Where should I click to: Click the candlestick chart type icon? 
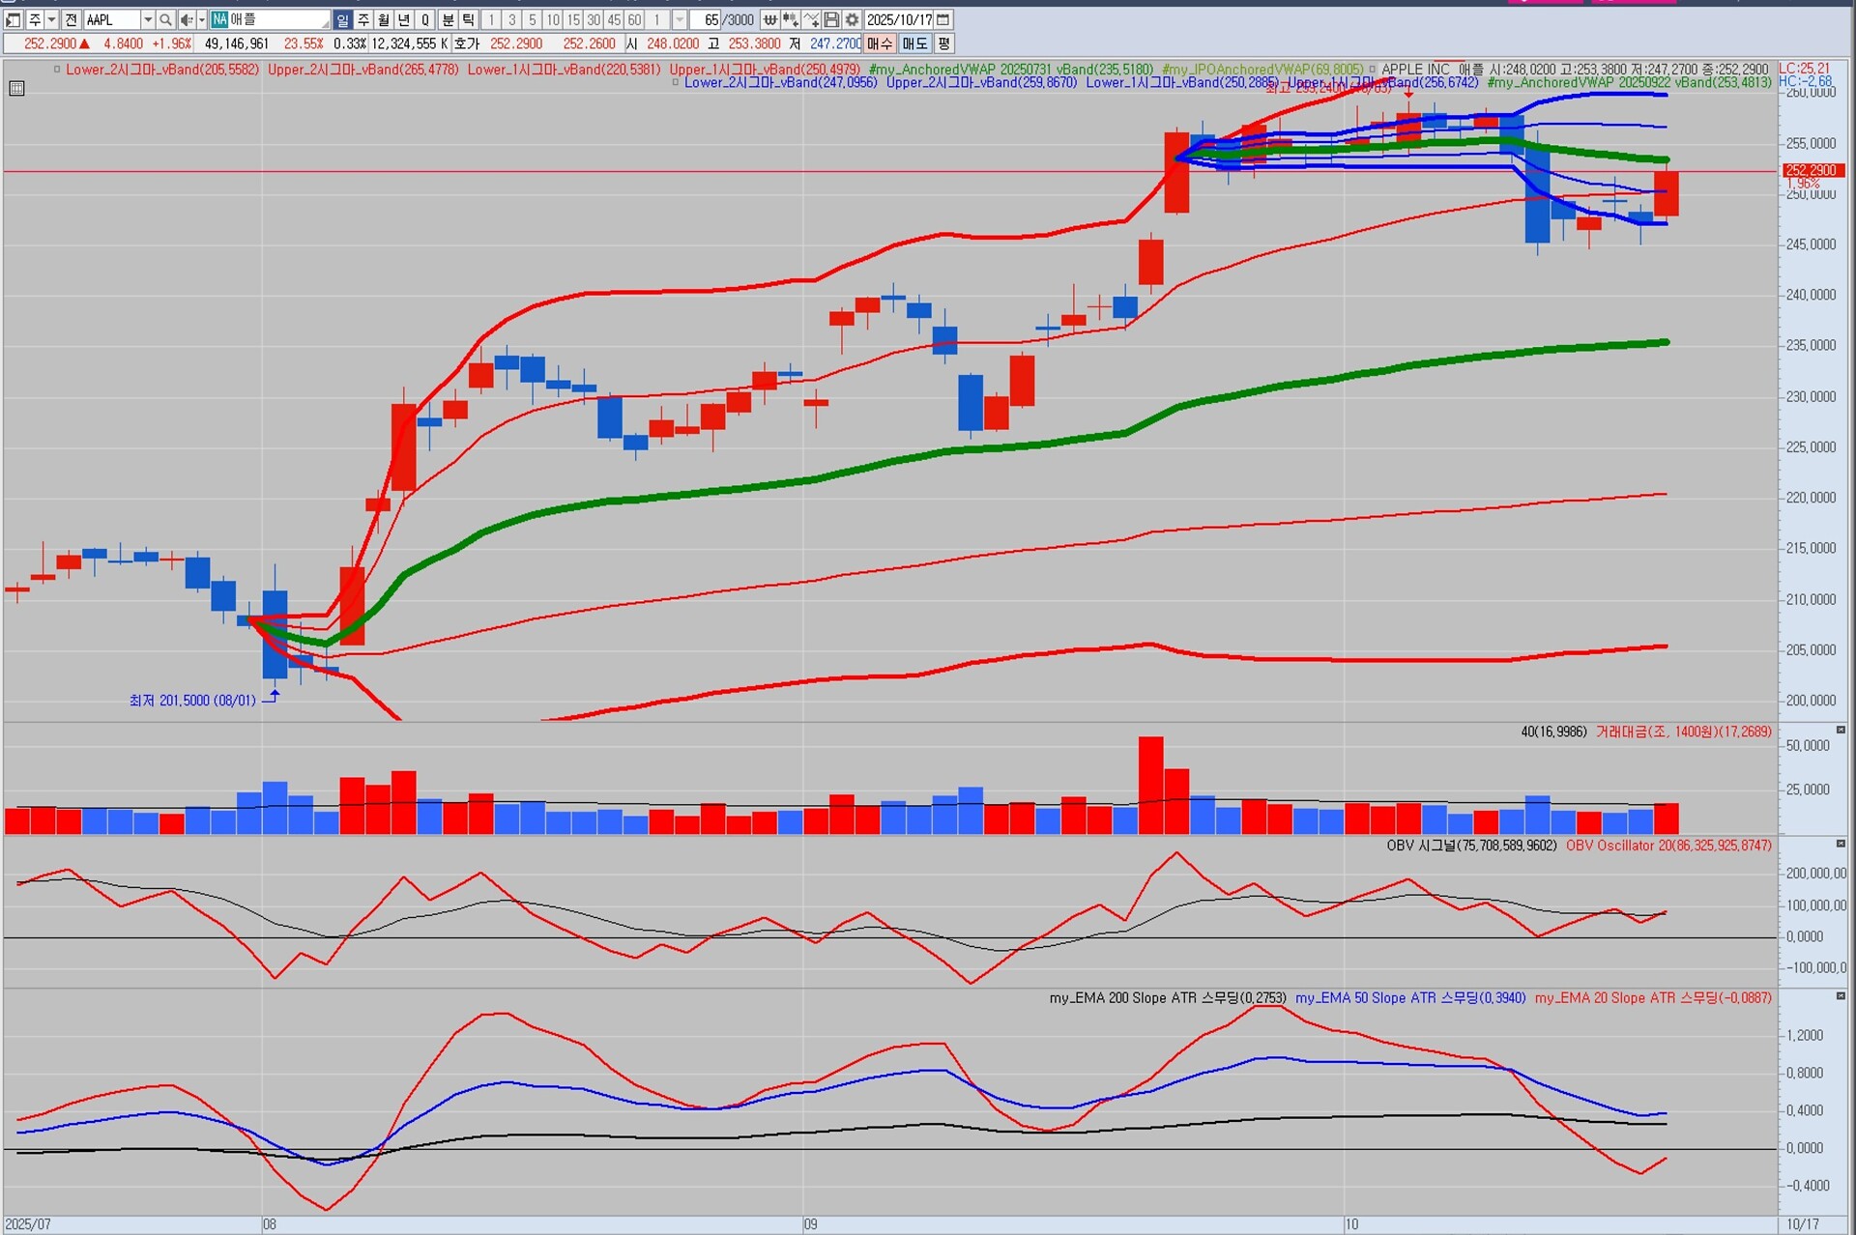(791, 19)
